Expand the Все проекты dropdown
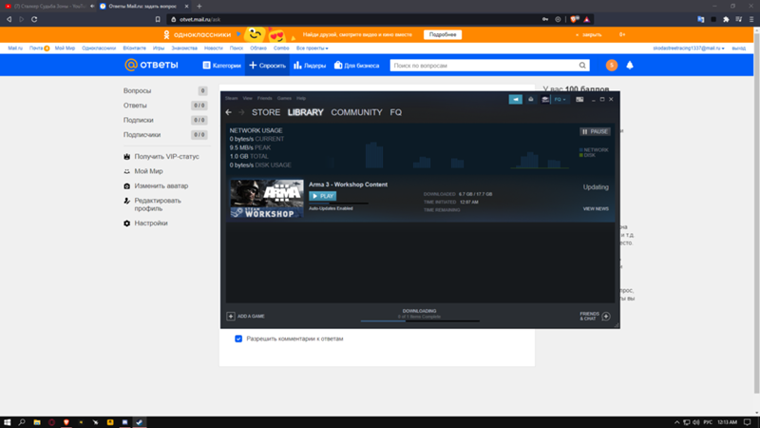This screenshot has height=428, width=760. pos(313,49)
